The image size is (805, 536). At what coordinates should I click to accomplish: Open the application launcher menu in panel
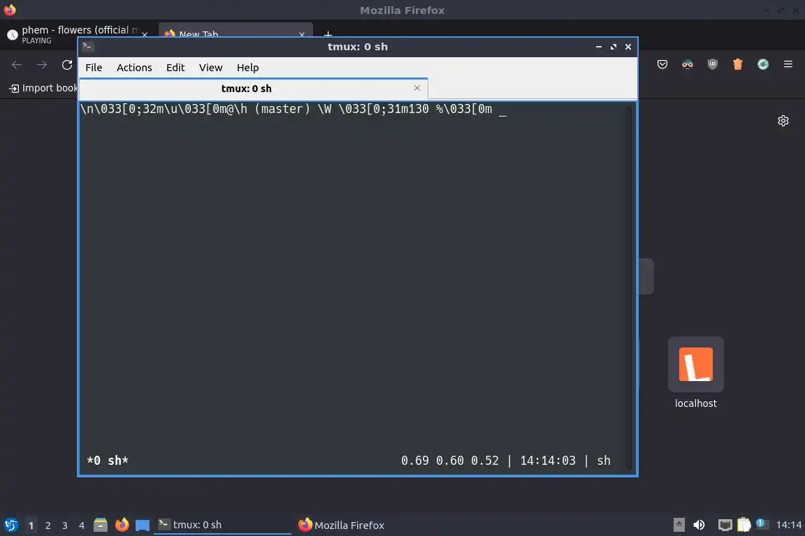(10, 525)
